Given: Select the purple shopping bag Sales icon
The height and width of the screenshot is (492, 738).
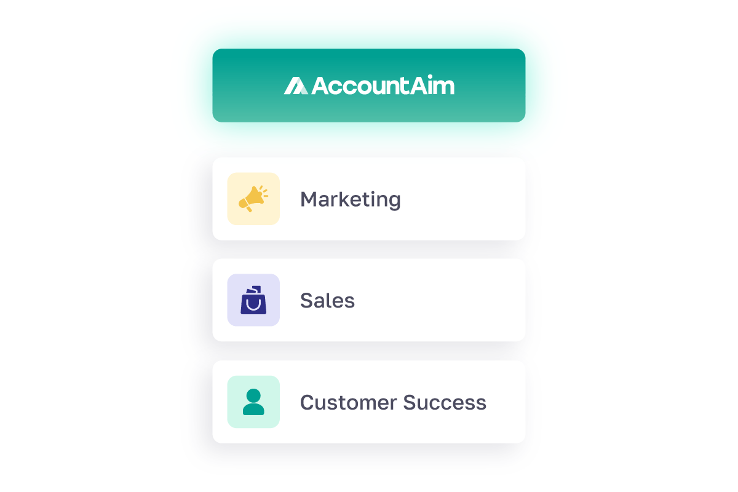Looking at the screenshot, I should 253,300.
